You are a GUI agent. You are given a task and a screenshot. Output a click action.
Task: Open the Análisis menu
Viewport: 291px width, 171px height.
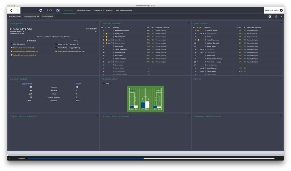pyautogui.click(x=109, y=10)
